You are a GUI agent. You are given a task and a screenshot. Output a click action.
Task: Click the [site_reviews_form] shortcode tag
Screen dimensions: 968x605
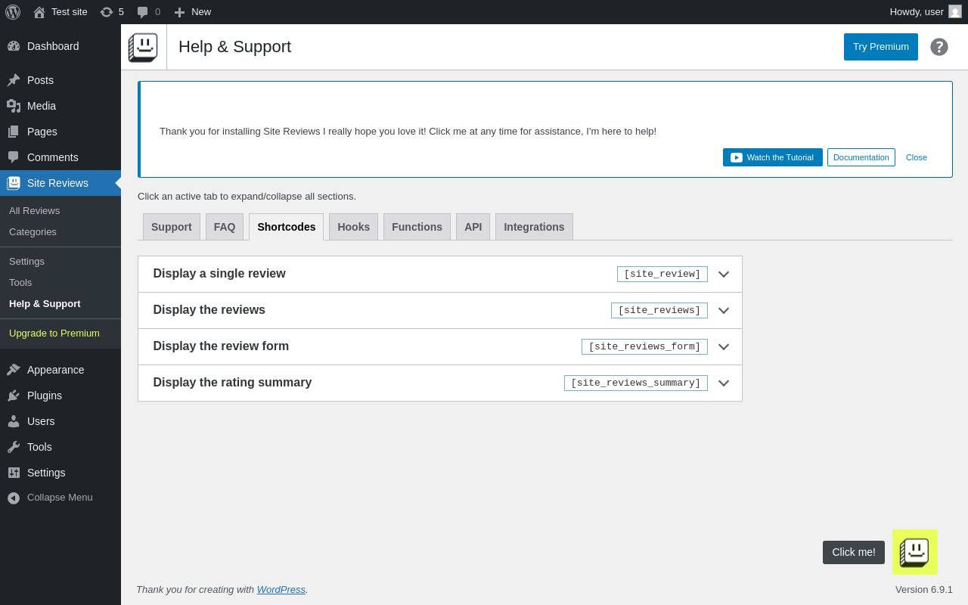click(x=644, y=347)
